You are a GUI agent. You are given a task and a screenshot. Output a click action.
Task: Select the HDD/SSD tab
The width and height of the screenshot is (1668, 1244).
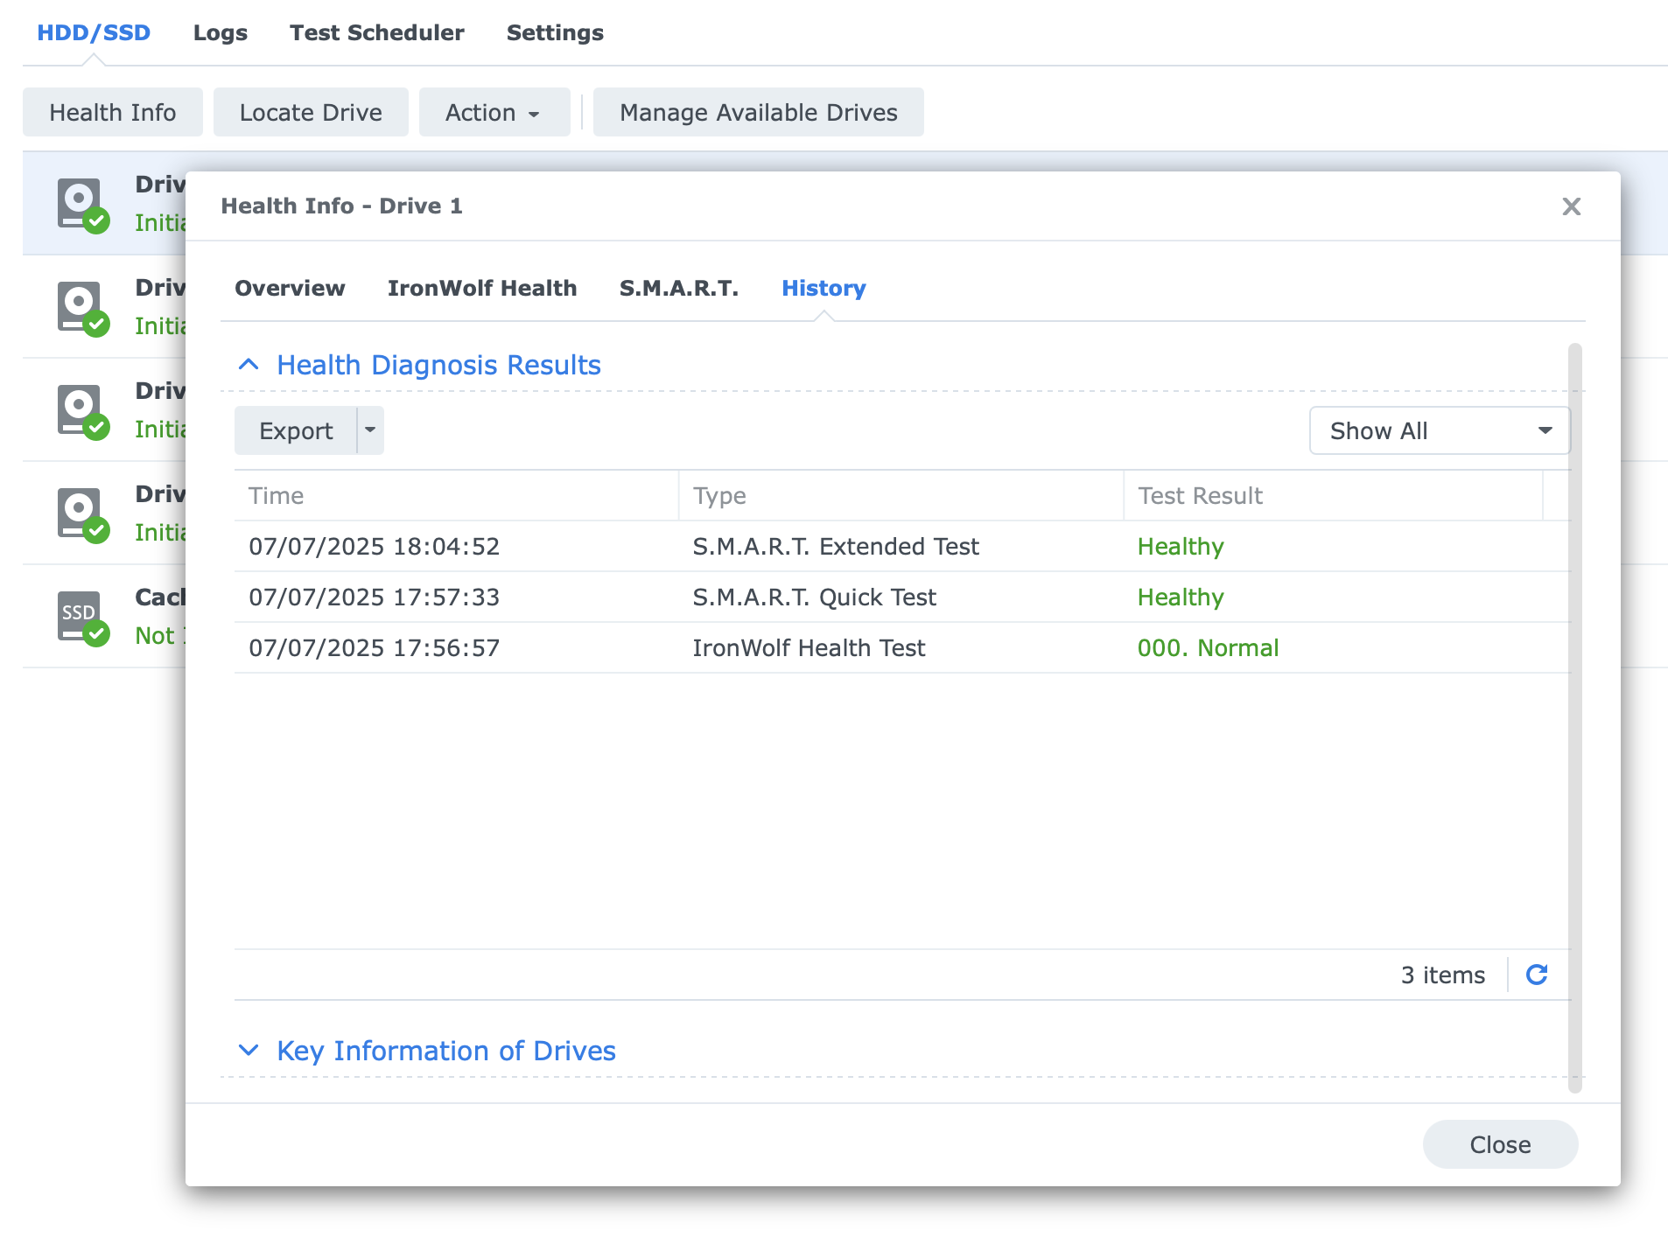coord(94,32)
